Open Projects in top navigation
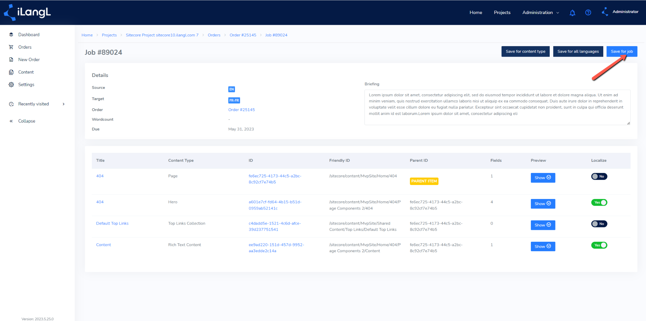Screen dimensions: 646x321 coord(502,12)
